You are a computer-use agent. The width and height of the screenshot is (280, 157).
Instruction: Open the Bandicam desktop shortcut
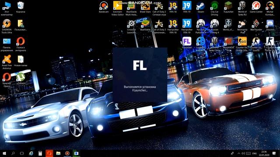coord(104,7)
